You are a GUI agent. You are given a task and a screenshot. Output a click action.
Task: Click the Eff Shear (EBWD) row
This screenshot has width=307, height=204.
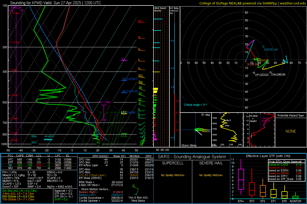click(x=116, y=178)
